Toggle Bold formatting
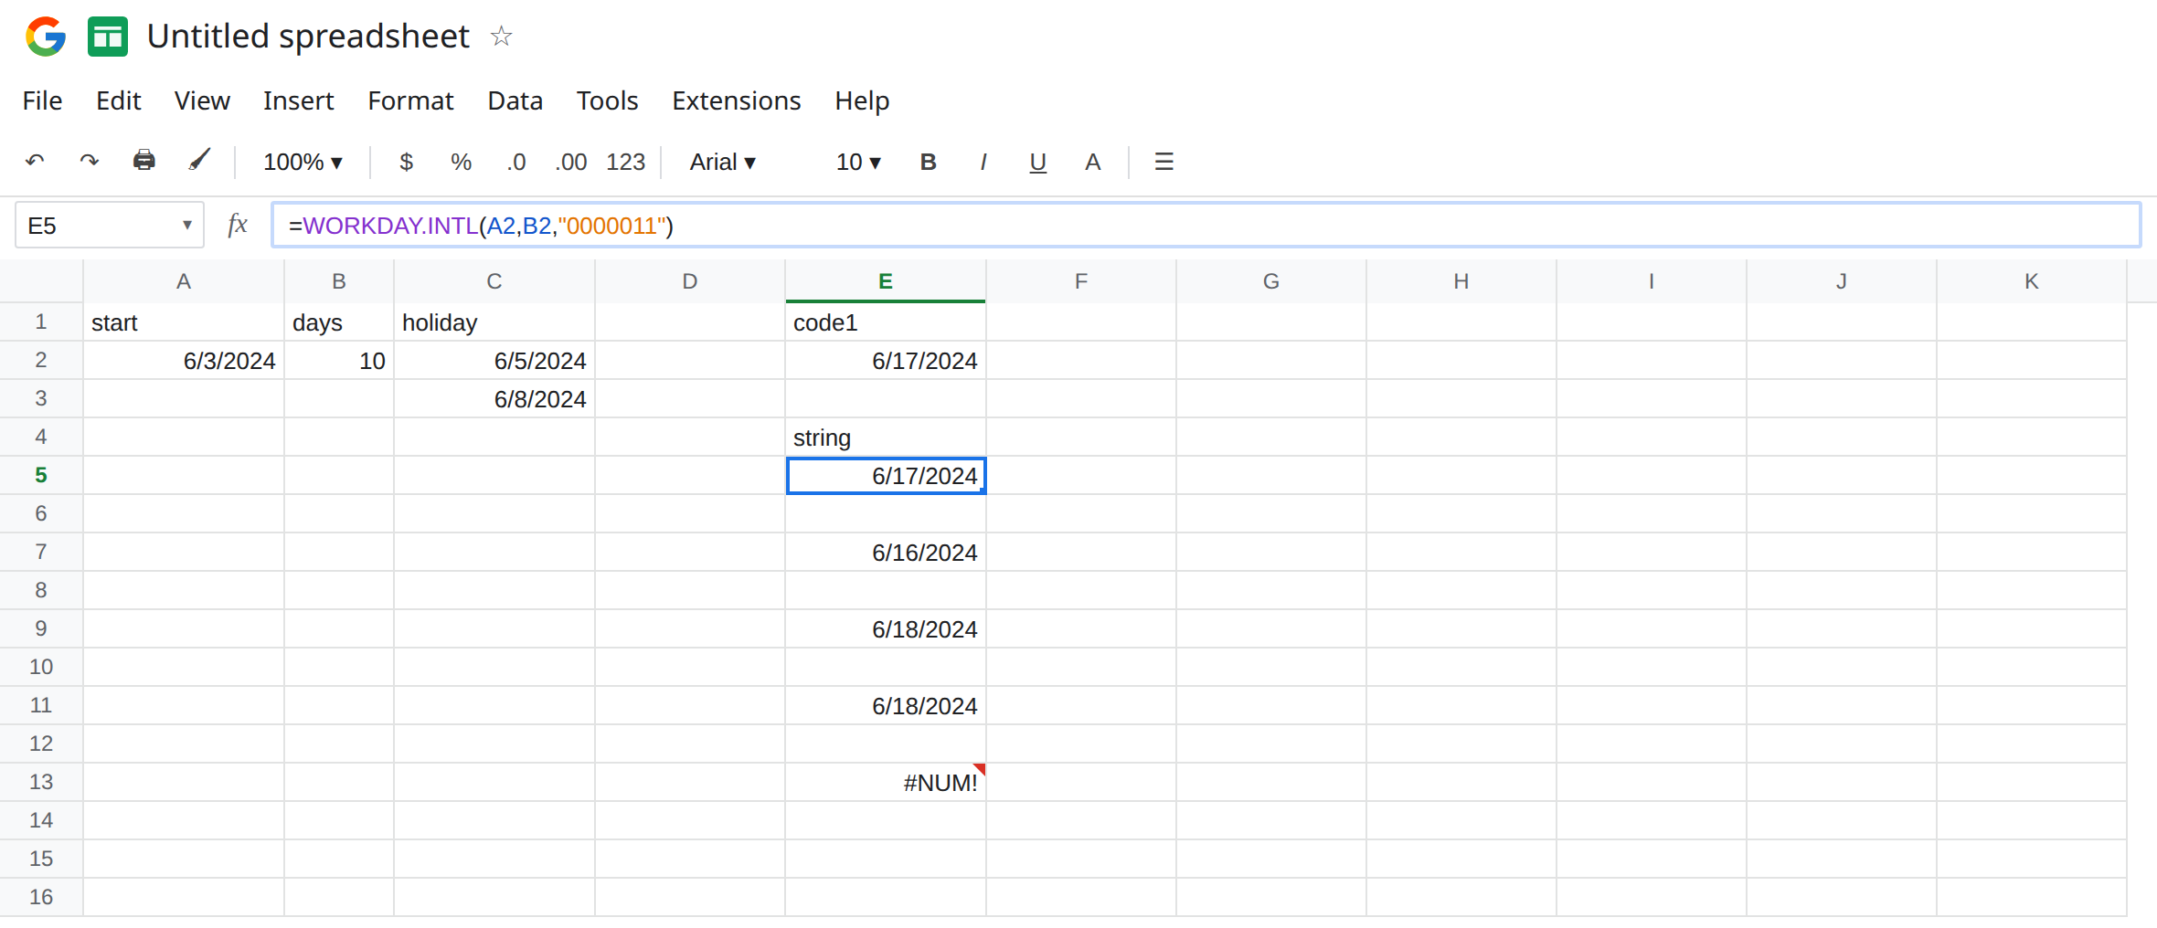2157x928 pixels. pyautogui.click(x=929, y=162)
